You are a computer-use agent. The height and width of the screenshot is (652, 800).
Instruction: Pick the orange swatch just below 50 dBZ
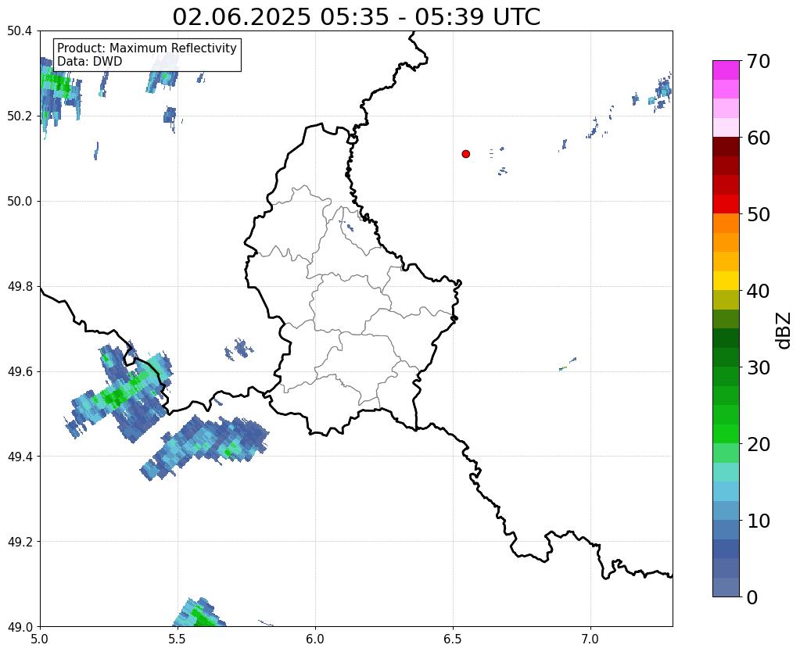726,224
